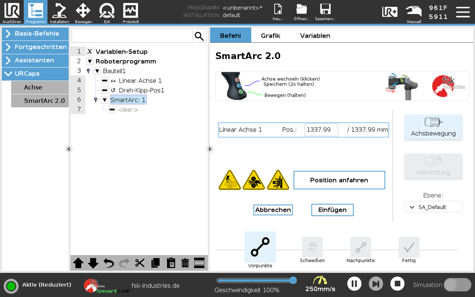Viewport: 475px width, 297px height.
Task: Open the Bewegen (move) view
Action: tap(83, 12)
